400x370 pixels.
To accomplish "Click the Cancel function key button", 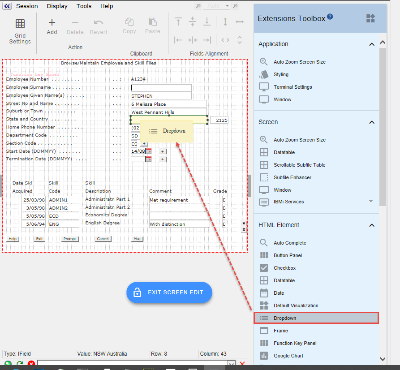I will [103, 239].
